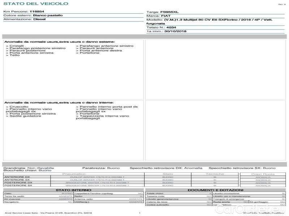Image resolution: width=289 pixels, height=216 pixels.
Task: Select the 'Catene da neve:' row label
Action: pyautogui.click(x=157, y=202)
